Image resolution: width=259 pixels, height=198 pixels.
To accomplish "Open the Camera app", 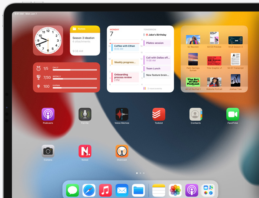I will pos(48,151).
